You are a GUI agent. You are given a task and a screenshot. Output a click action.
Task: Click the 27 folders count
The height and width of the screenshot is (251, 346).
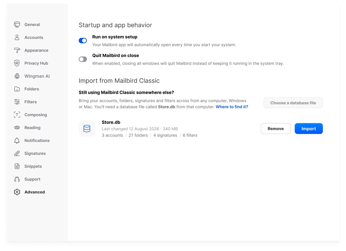138,135
